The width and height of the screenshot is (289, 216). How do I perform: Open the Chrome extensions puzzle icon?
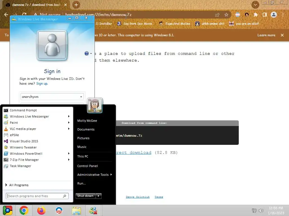(255, 15)
